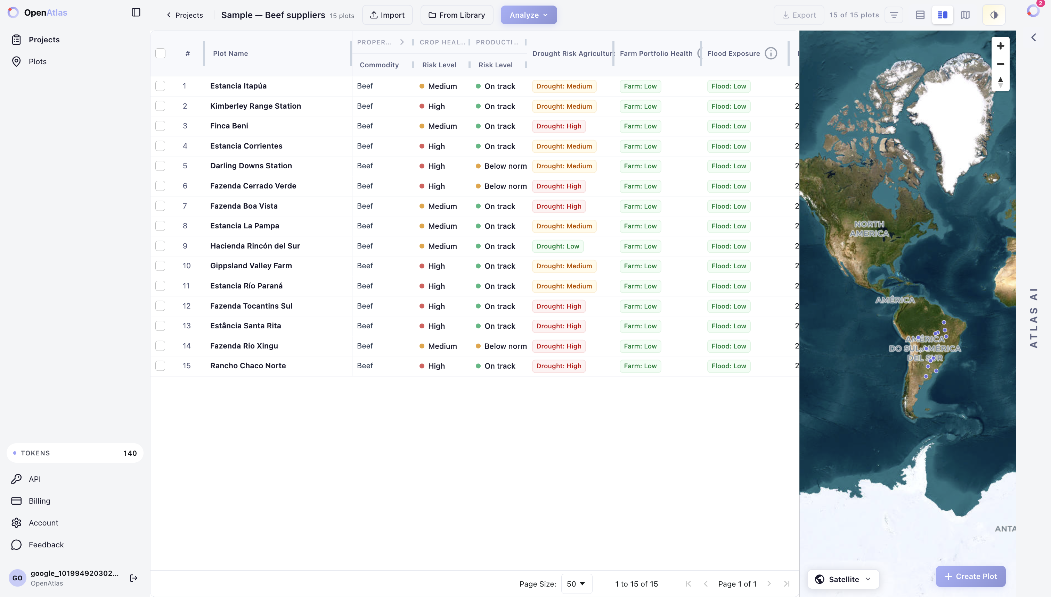
Task: Click Drought: Low tag for Hacienda Rincón
Action: coord(557,246)
